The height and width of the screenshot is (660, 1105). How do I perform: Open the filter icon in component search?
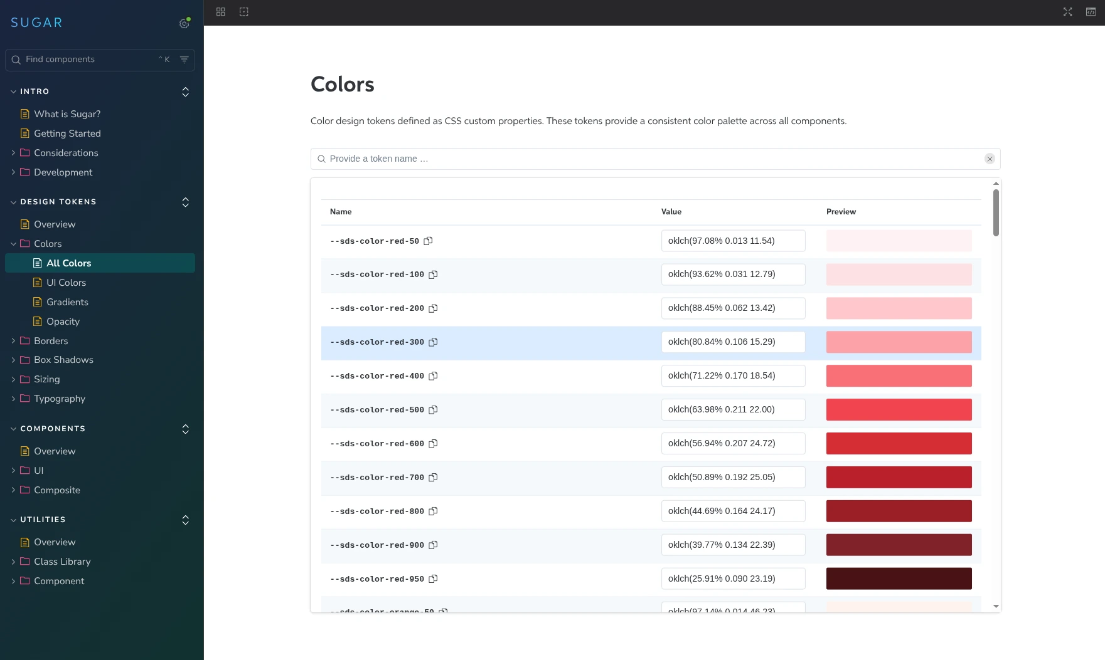click(x=184, y=60)
